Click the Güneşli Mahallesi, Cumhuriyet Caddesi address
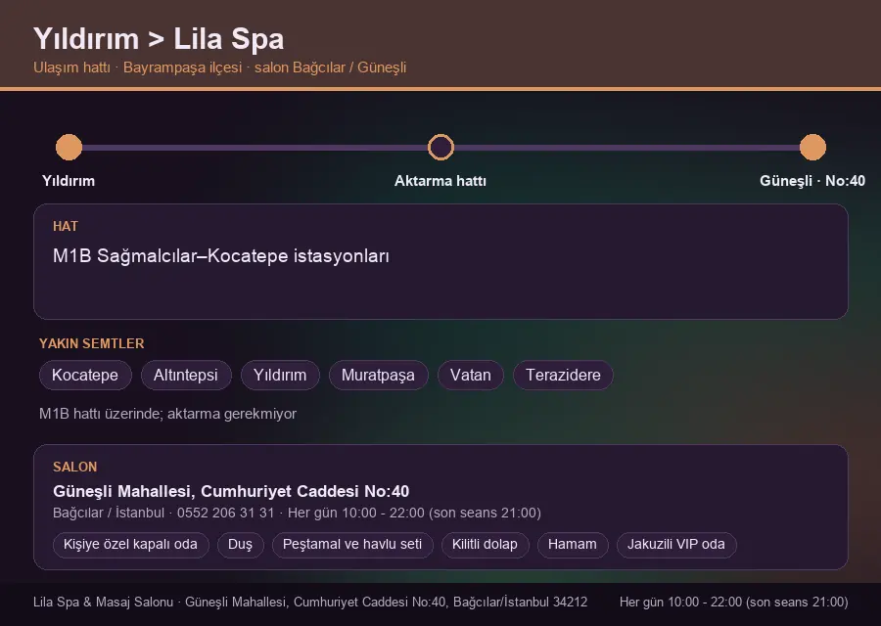881x626 pixels. (x=231, y=491)
